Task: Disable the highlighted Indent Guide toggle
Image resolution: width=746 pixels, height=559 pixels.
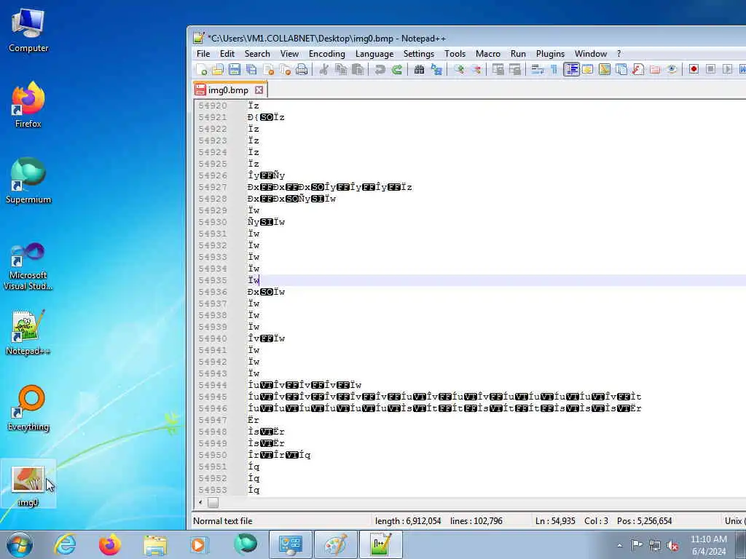Action: 571,70
